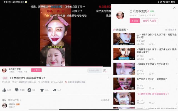The image size is (178, 111).
Task: Tap 未经作者授权禁止转载 notice icon
Action: pyautogui.click(x=66, y=82)
